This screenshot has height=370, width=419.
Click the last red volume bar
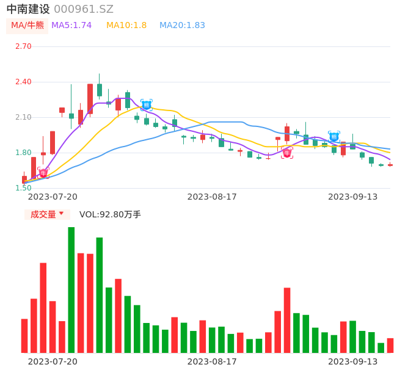390,346
